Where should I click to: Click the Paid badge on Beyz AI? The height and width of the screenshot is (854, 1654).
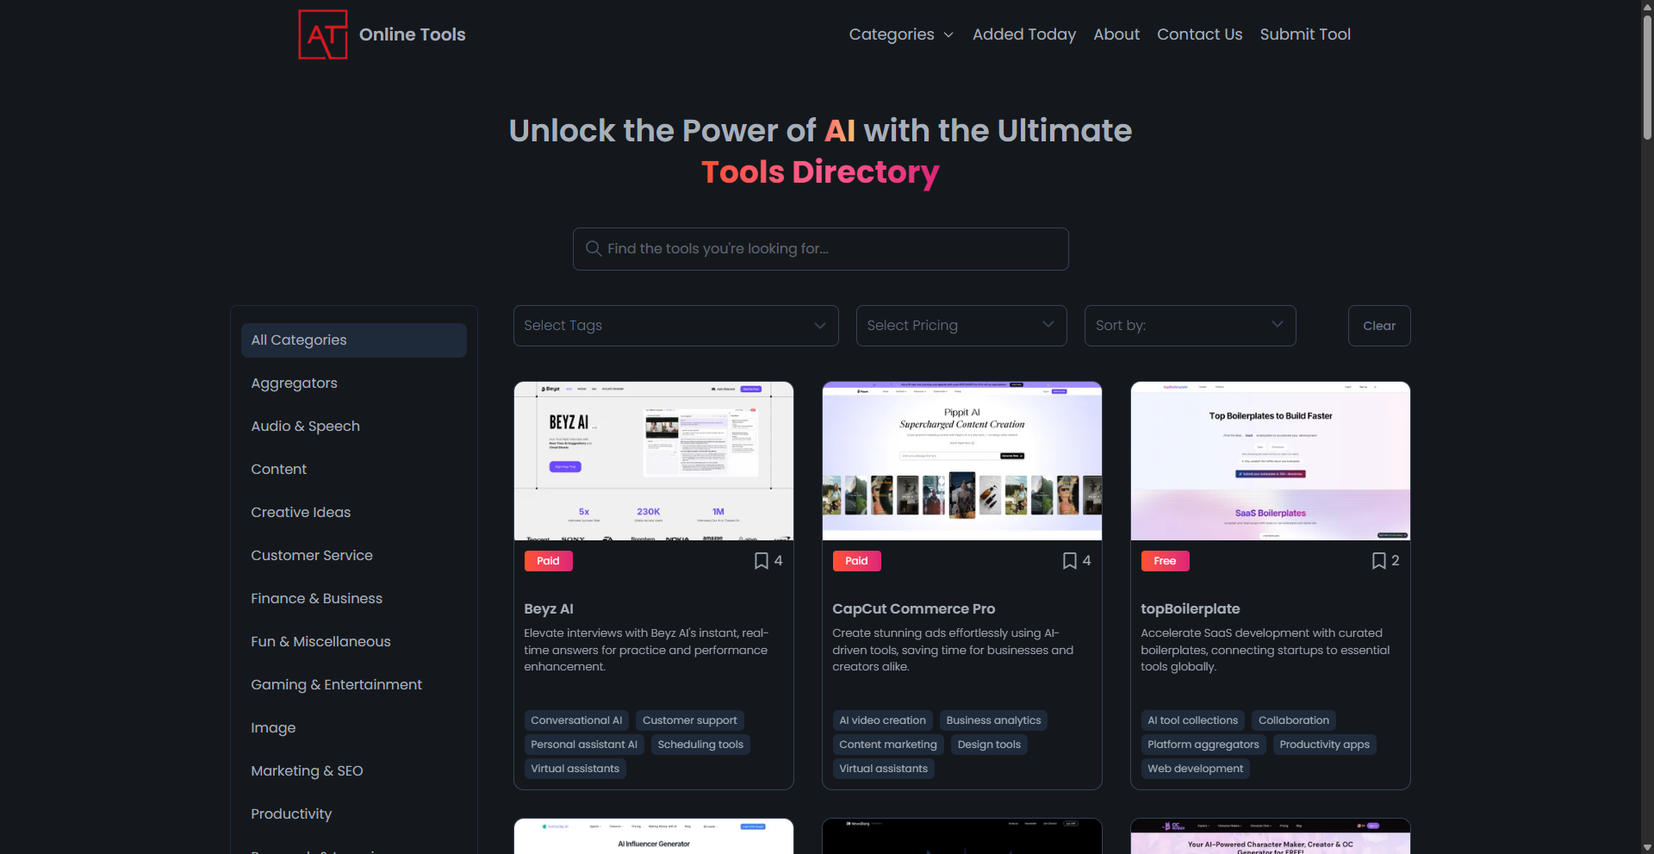549,561
